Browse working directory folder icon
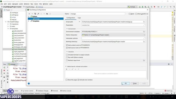 (144, 42)
